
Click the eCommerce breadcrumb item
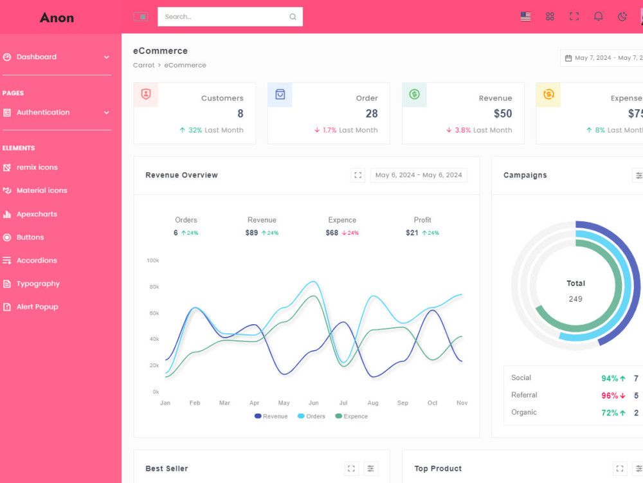185,65
